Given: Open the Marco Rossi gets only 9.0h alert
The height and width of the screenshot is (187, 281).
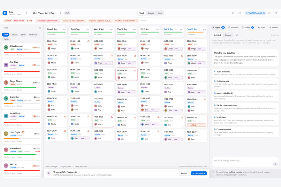Looking at the screenshot, I should coord(48,21).
